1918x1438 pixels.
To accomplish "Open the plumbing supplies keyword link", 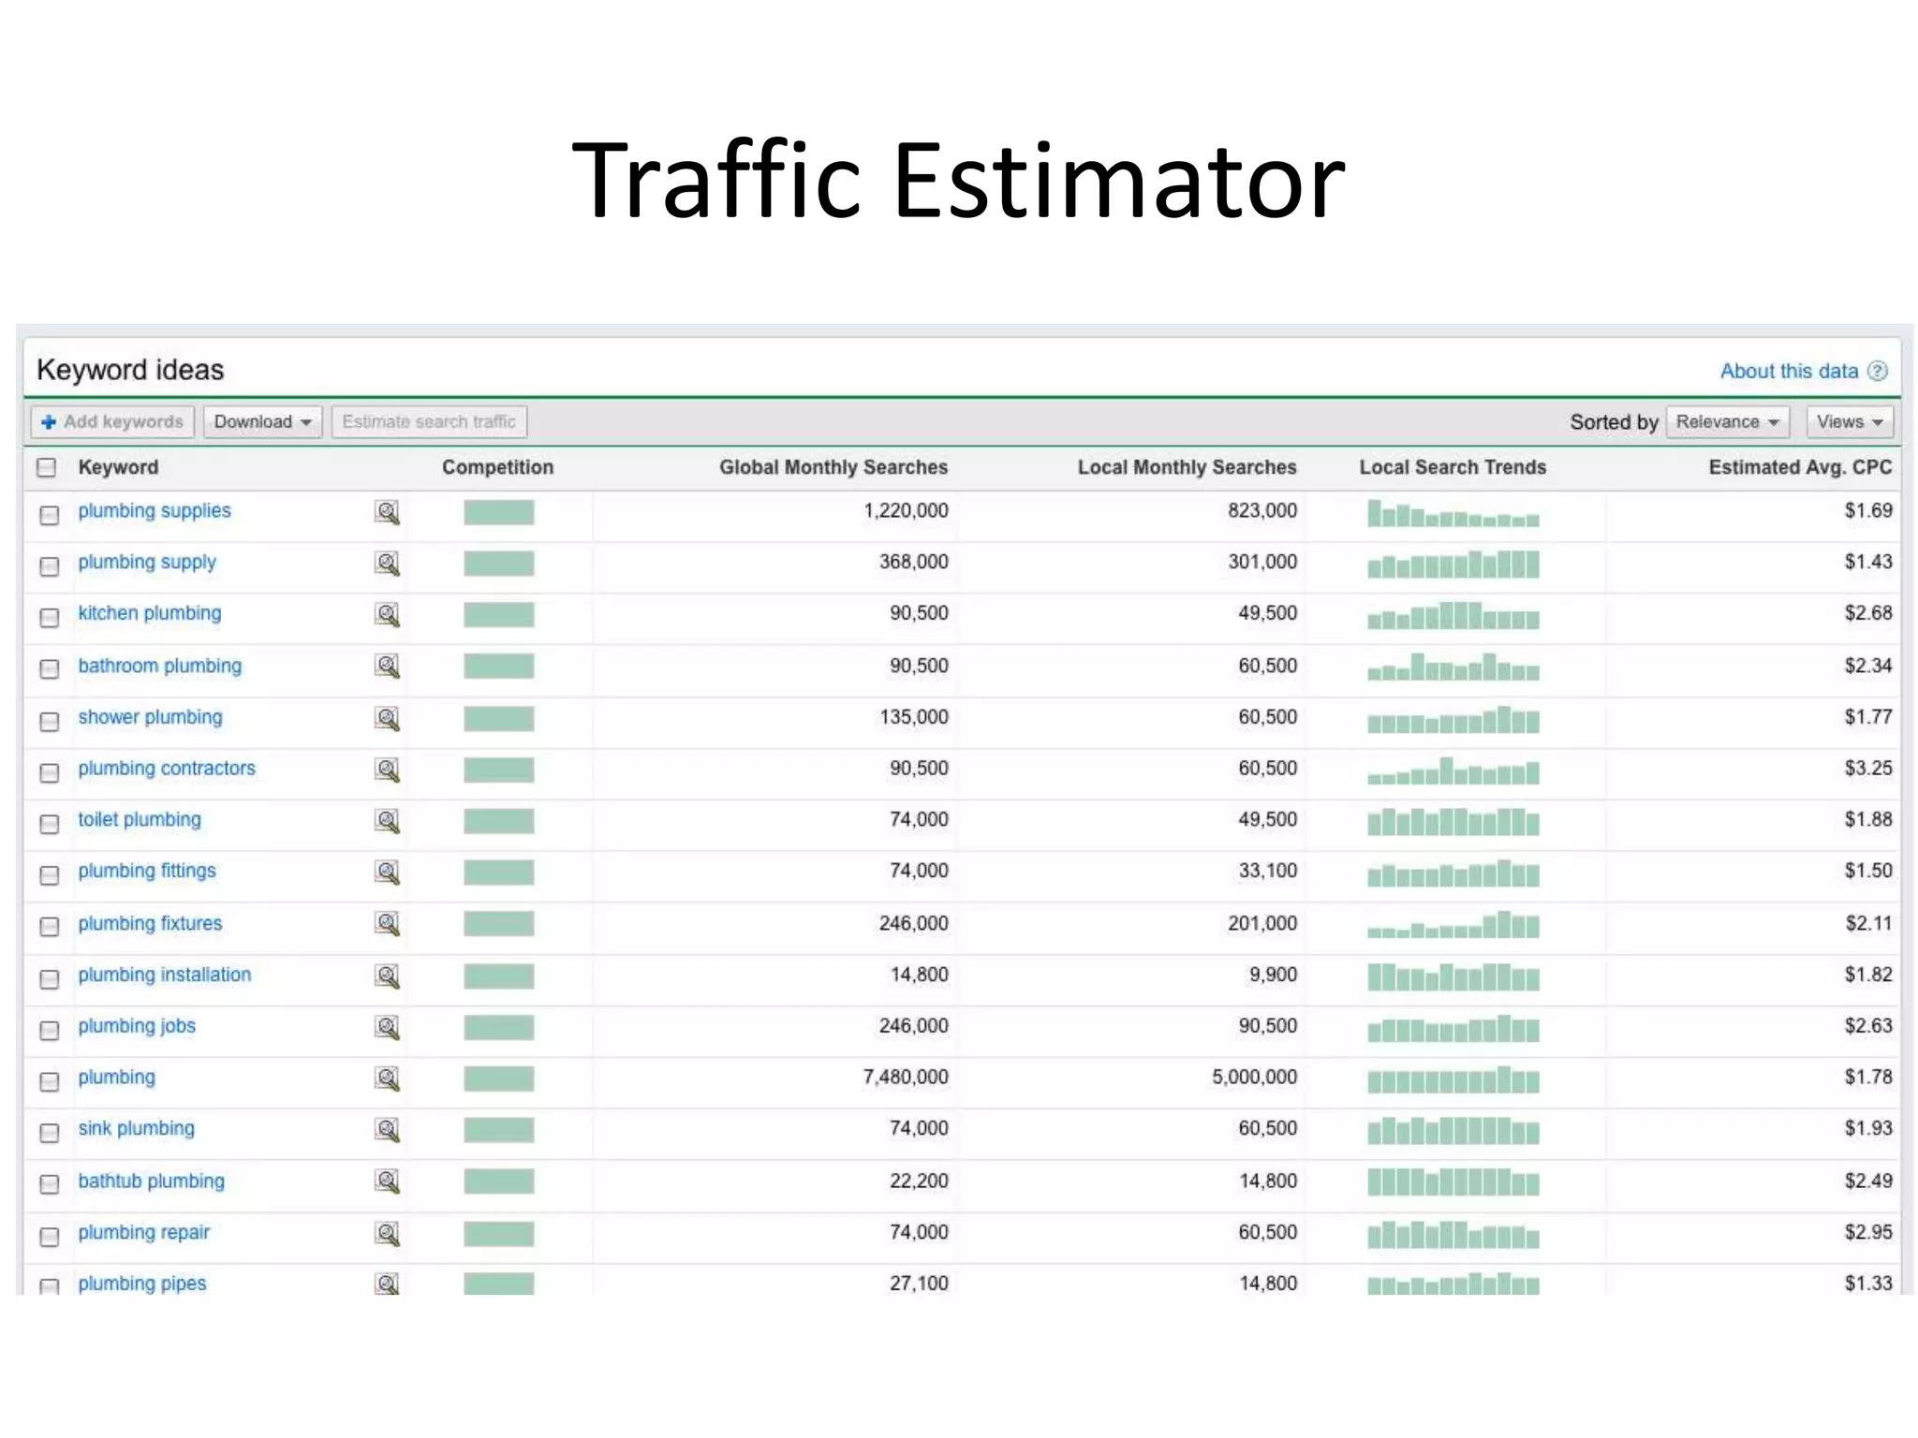I will (155, 511).
